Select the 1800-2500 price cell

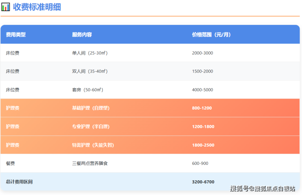coord(203,145)
